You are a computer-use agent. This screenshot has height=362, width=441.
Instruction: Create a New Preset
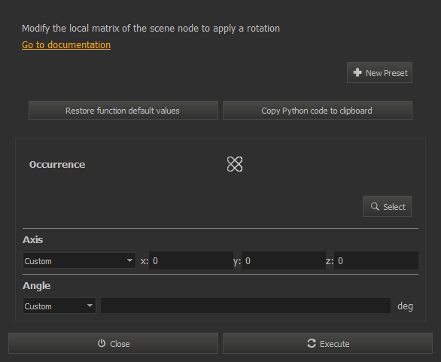[379, 72]
